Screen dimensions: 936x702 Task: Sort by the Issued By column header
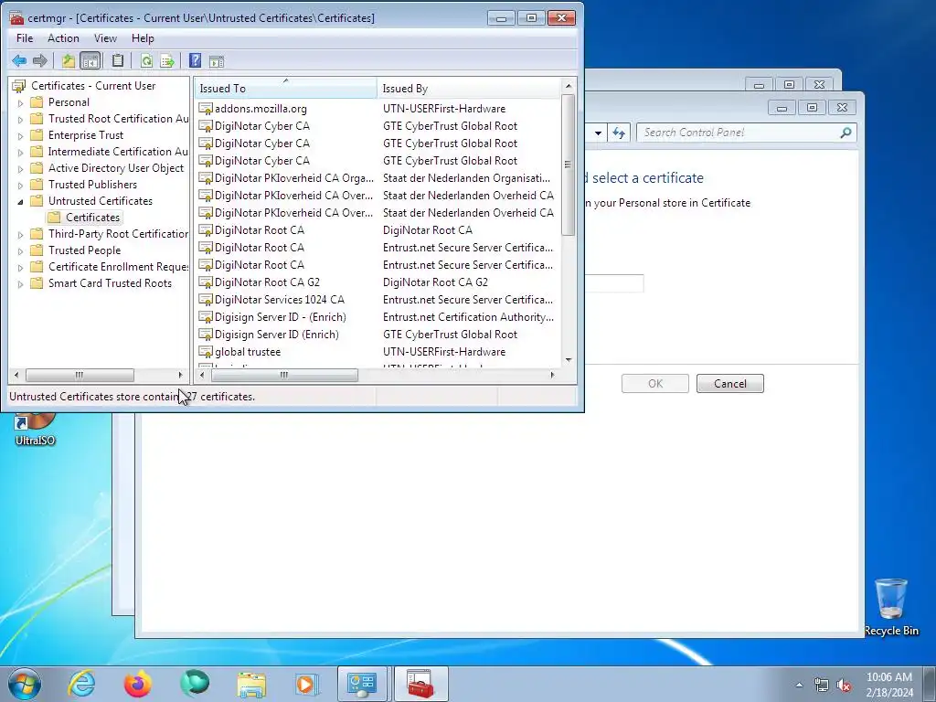click(469, 89)
